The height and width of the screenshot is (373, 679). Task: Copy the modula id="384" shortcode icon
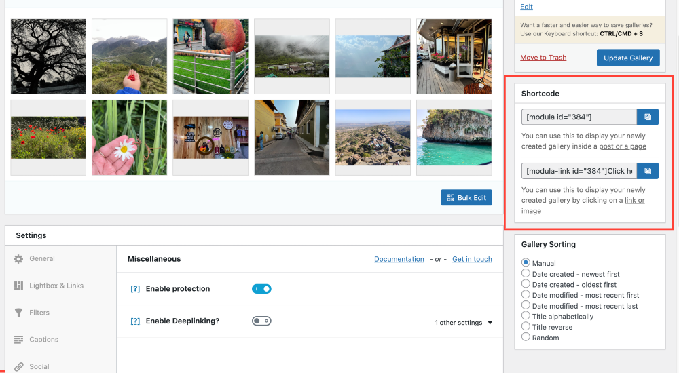coord(648,117)
